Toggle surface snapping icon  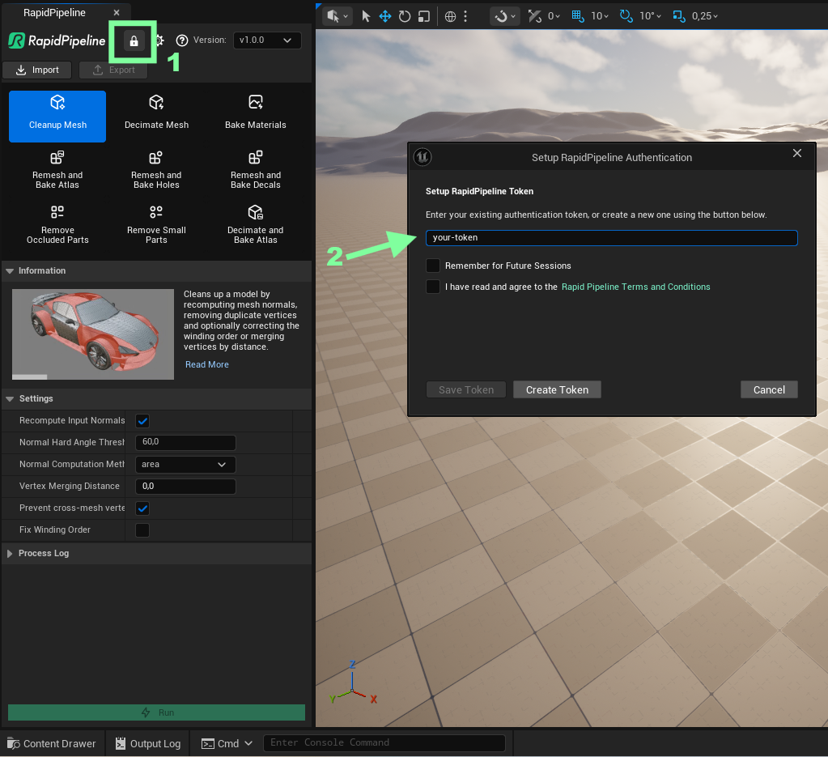(x=535, y=16)
